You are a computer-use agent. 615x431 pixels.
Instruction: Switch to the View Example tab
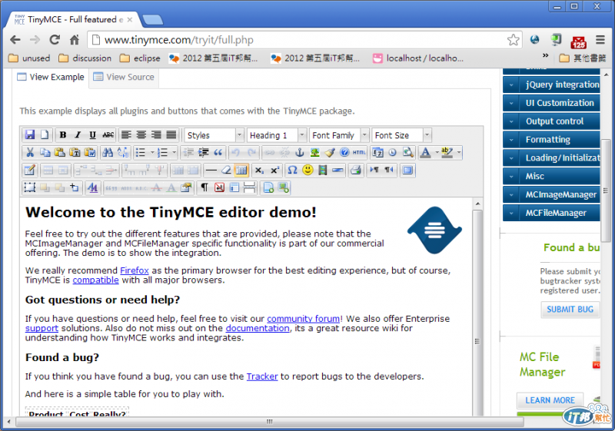(x=51, y=77)
